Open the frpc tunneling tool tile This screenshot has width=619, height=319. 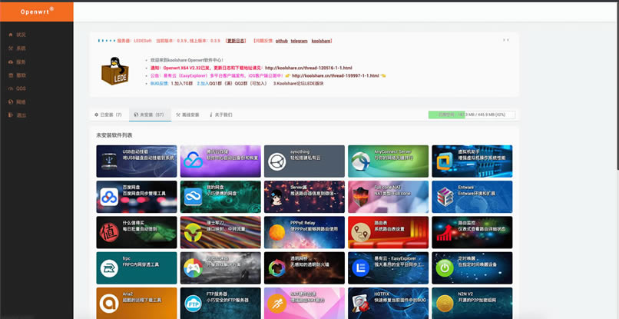[x=109, y=267]
